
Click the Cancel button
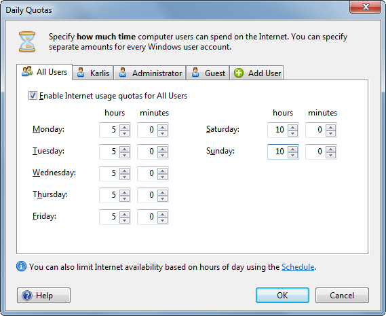342,295
